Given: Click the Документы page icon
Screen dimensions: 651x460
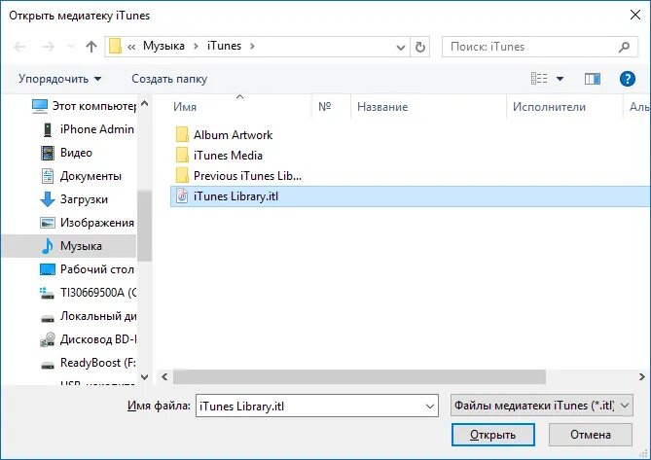Looking at the screenshot, I should click(48, 176).
